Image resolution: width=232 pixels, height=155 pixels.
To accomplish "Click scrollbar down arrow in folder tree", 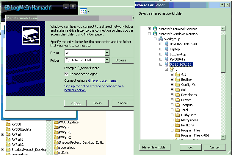I will click(x=223, y=137).
